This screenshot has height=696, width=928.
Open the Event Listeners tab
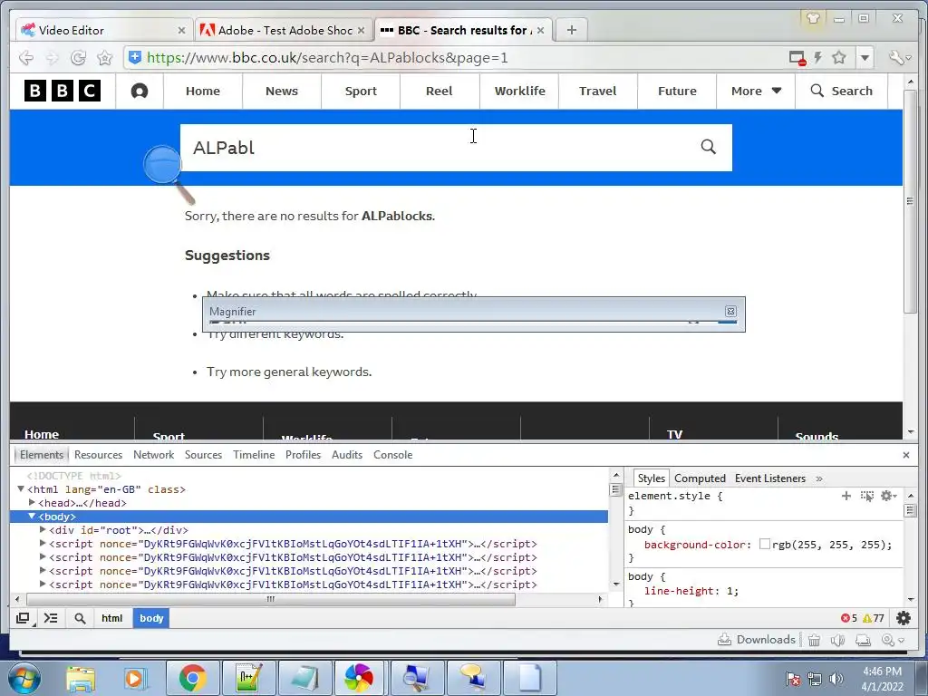[x=770, y=478]
